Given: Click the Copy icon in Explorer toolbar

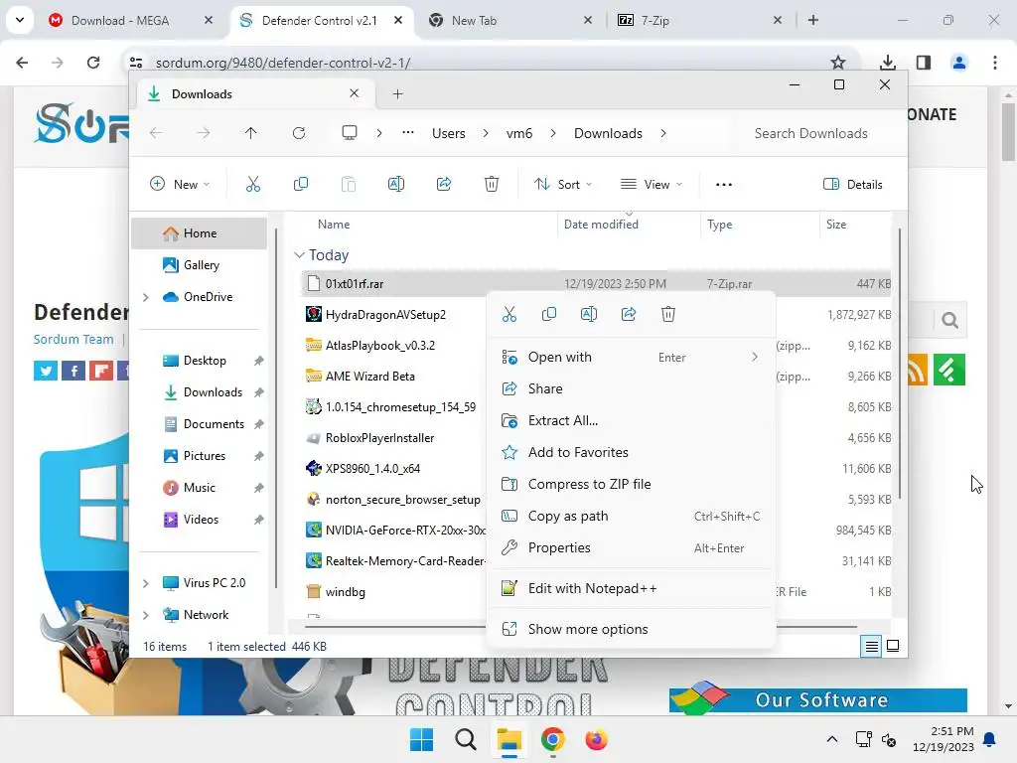Looking at the screenshot, I should tap(300, 184).
